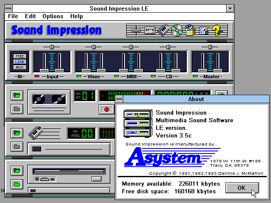Click 'Memory available: 226011 kbytes' text

[171, 184]
